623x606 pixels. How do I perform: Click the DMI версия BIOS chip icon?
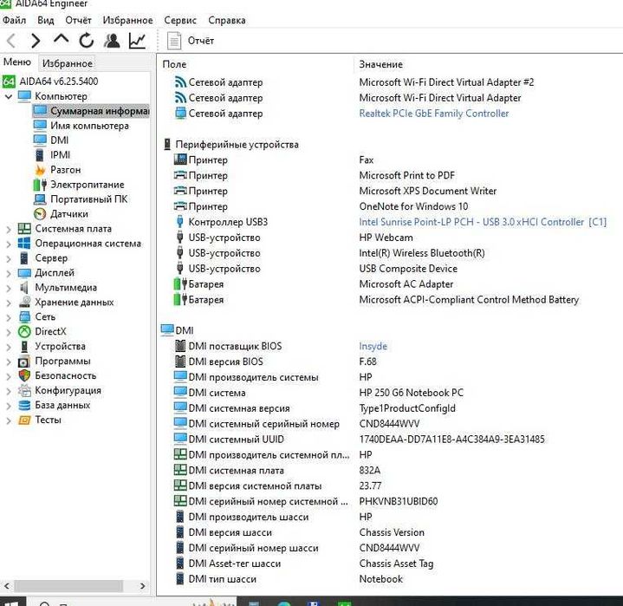180,362
